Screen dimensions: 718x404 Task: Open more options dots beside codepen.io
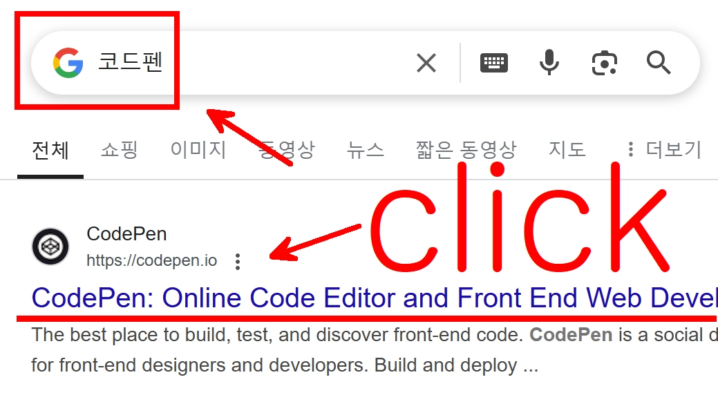pyautogui.click(x=237, y=262)
